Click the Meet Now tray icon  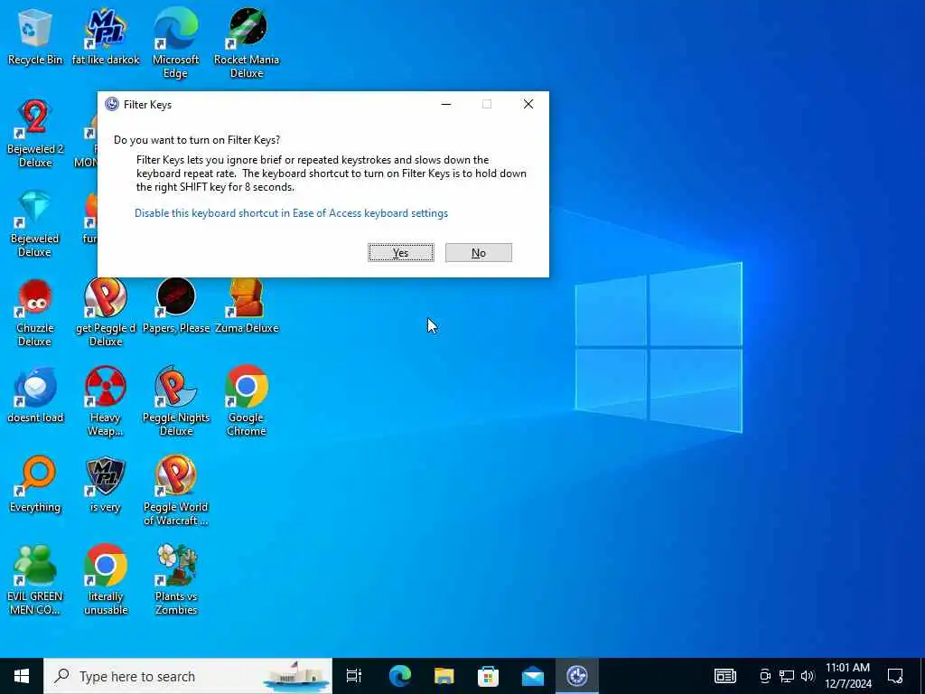(x=765, y=676)
